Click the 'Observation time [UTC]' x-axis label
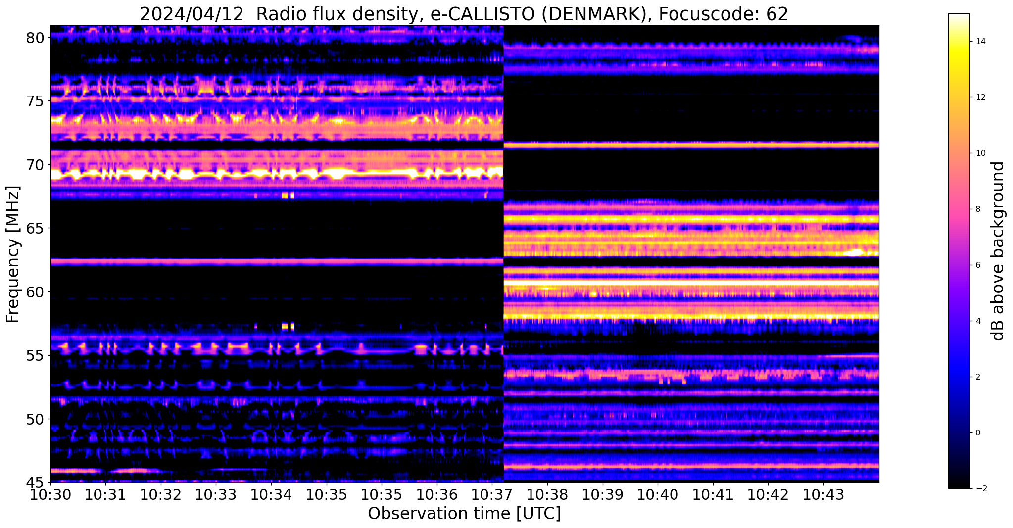 tap(464, 514)
